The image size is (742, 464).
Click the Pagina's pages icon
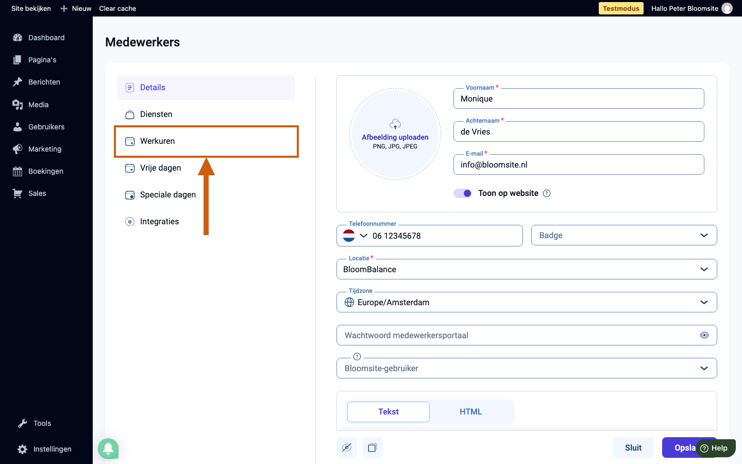click(x=18, y=60)
